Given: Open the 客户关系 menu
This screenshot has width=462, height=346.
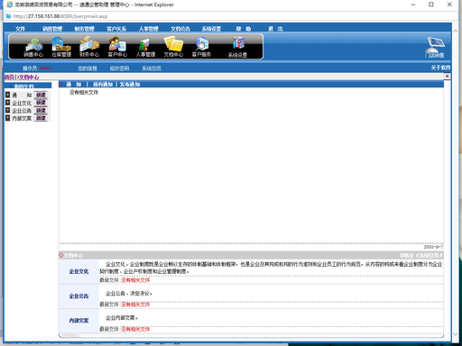Looking at the screenshot, I should pos(116,29).
